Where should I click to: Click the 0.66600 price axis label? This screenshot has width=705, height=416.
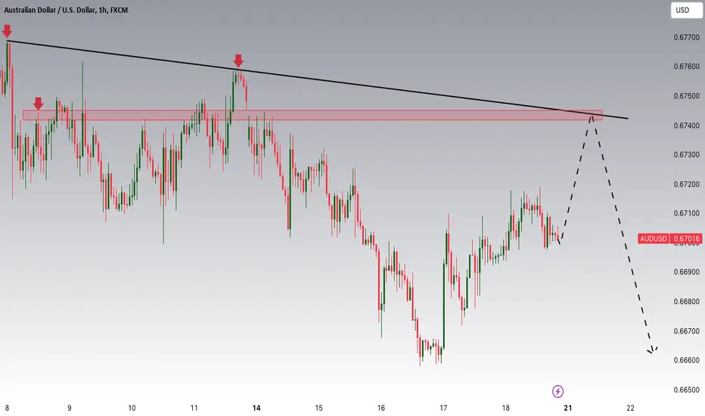686,360
